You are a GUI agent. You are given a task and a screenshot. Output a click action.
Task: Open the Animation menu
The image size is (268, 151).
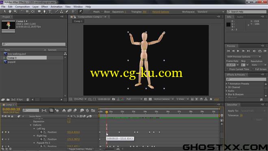tap(56, 7)
